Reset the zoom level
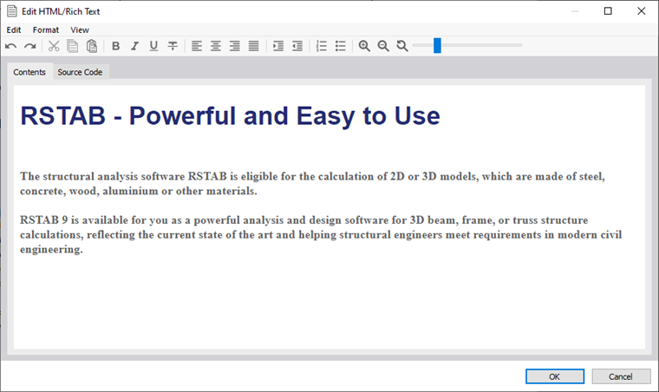 click(x=402, y=46)
